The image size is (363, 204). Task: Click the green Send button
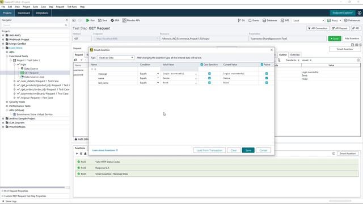pyautogui.click(x=335, y=39)
